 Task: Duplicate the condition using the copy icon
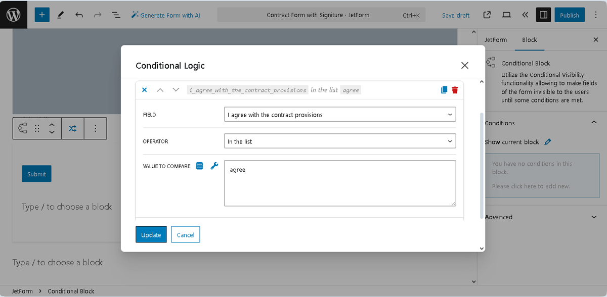444,89
